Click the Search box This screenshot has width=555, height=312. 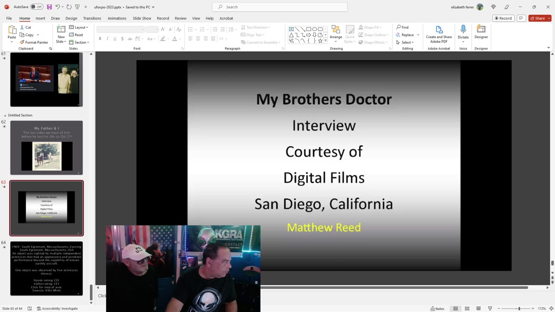pos(280,7)
